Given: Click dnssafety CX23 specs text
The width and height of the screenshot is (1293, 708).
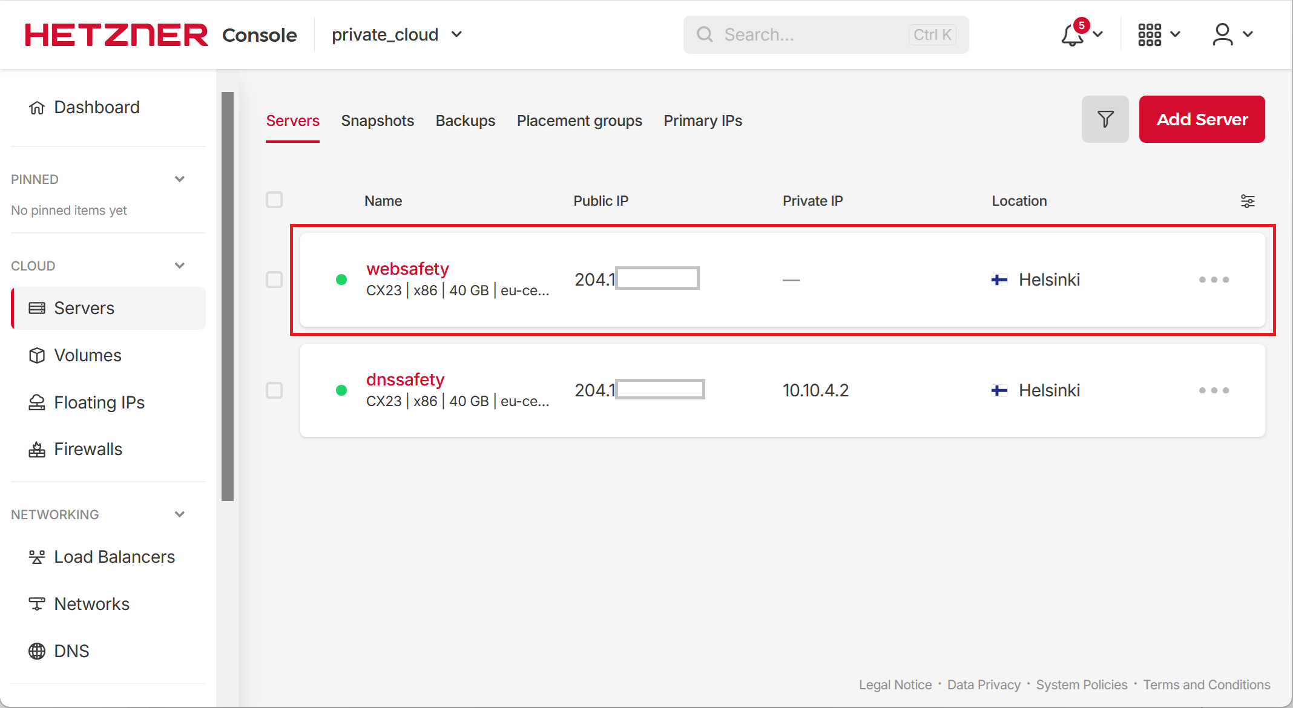Looking at the screenshot, I should [458, 401].
